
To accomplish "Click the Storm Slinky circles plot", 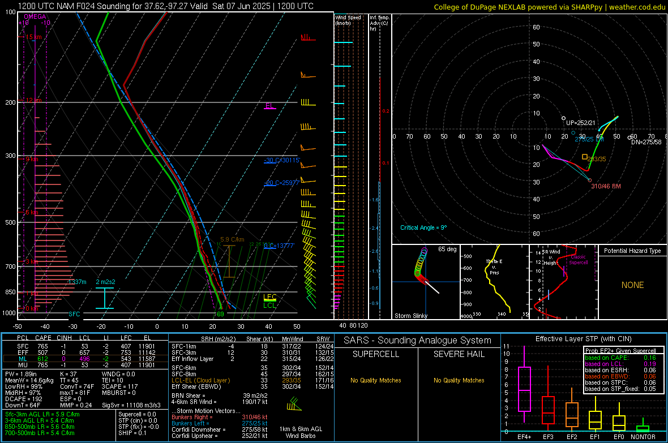I will point(421,265).
